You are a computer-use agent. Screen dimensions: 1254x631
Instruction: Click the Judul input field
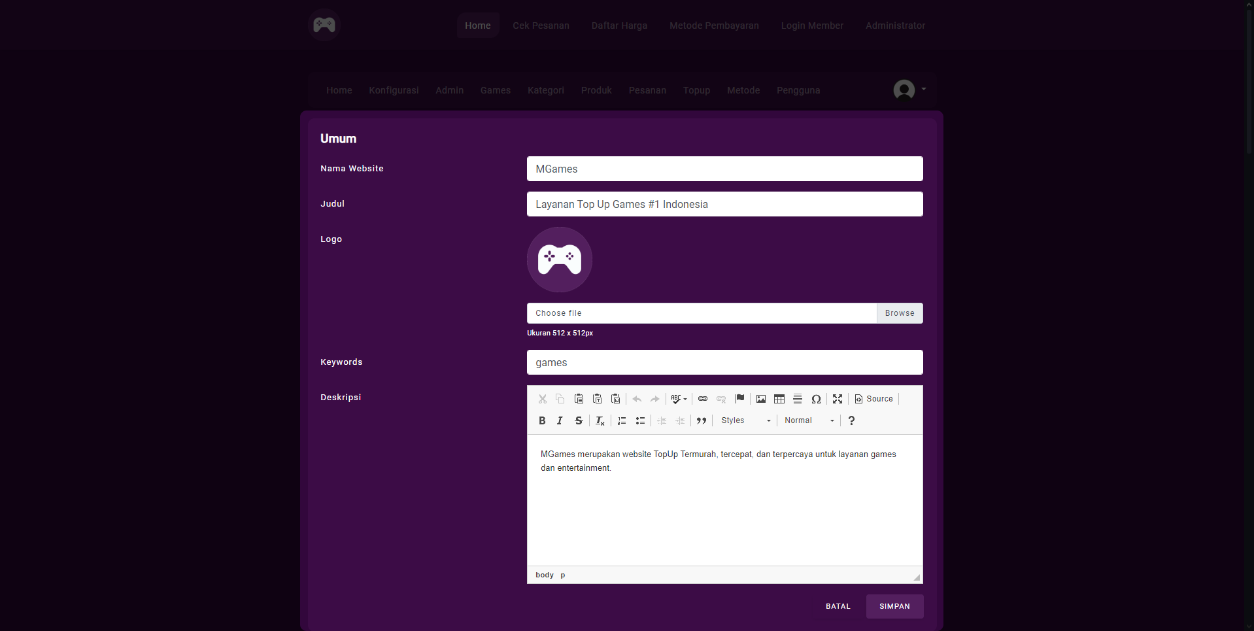(724, 204)
